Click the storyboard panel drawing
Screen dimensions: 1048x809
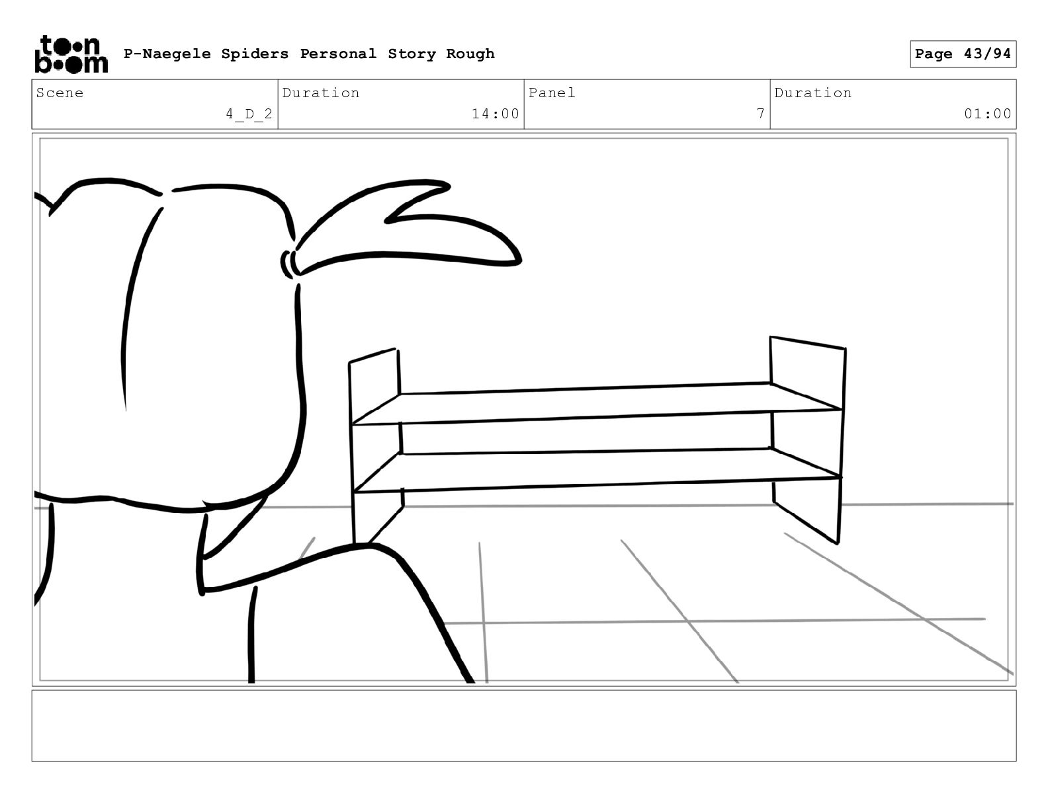click(x=524, y=409)
